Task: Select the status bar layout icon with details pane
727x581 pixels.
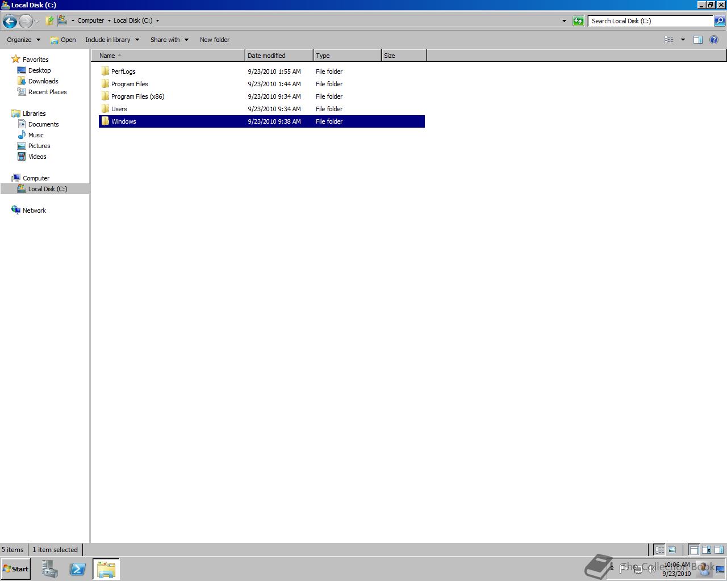Action: point(707,550)
